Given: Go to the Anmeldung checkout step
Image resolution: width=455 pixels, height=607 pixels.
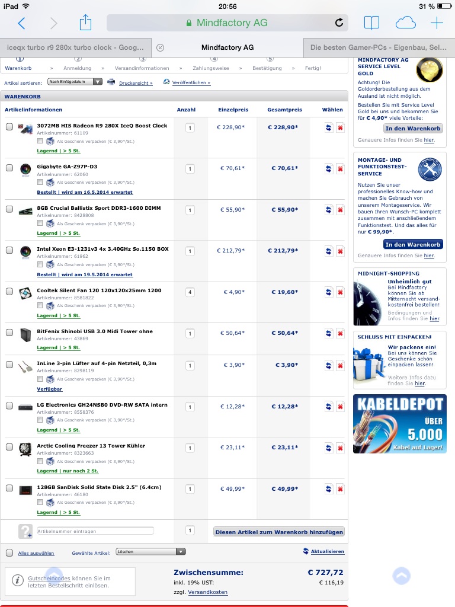Looking at the screenshot, I should tap(78, 68).
